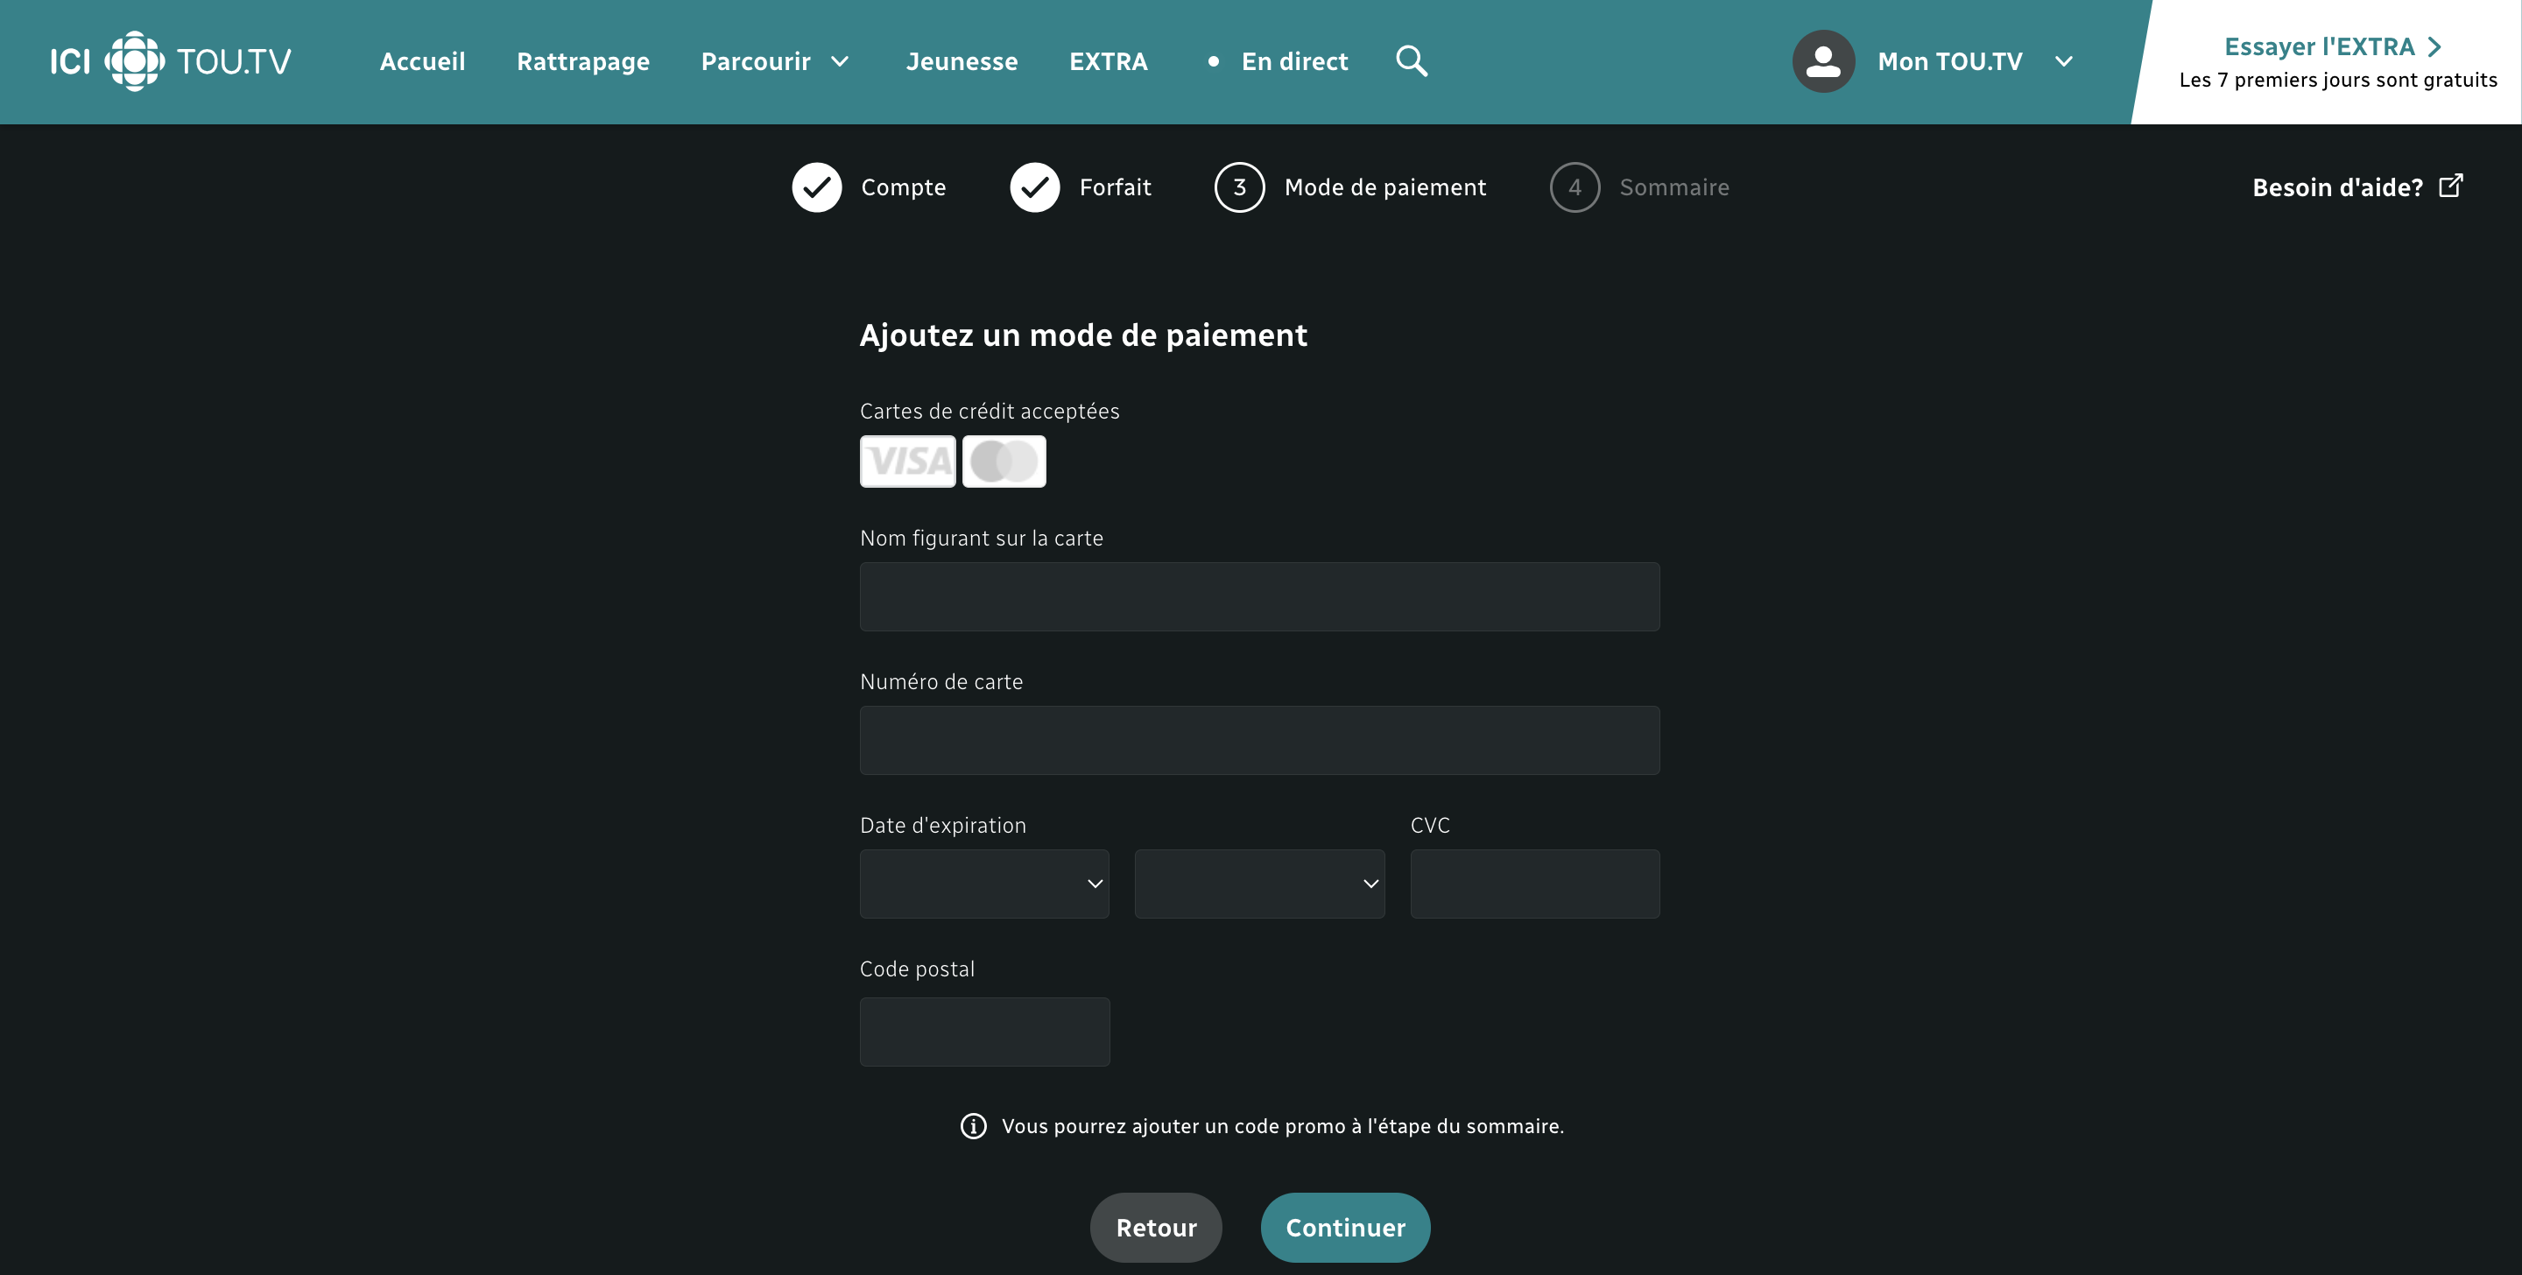
Task: Click the step 4 Sommaire circle
Action: tap(1574, 187)
